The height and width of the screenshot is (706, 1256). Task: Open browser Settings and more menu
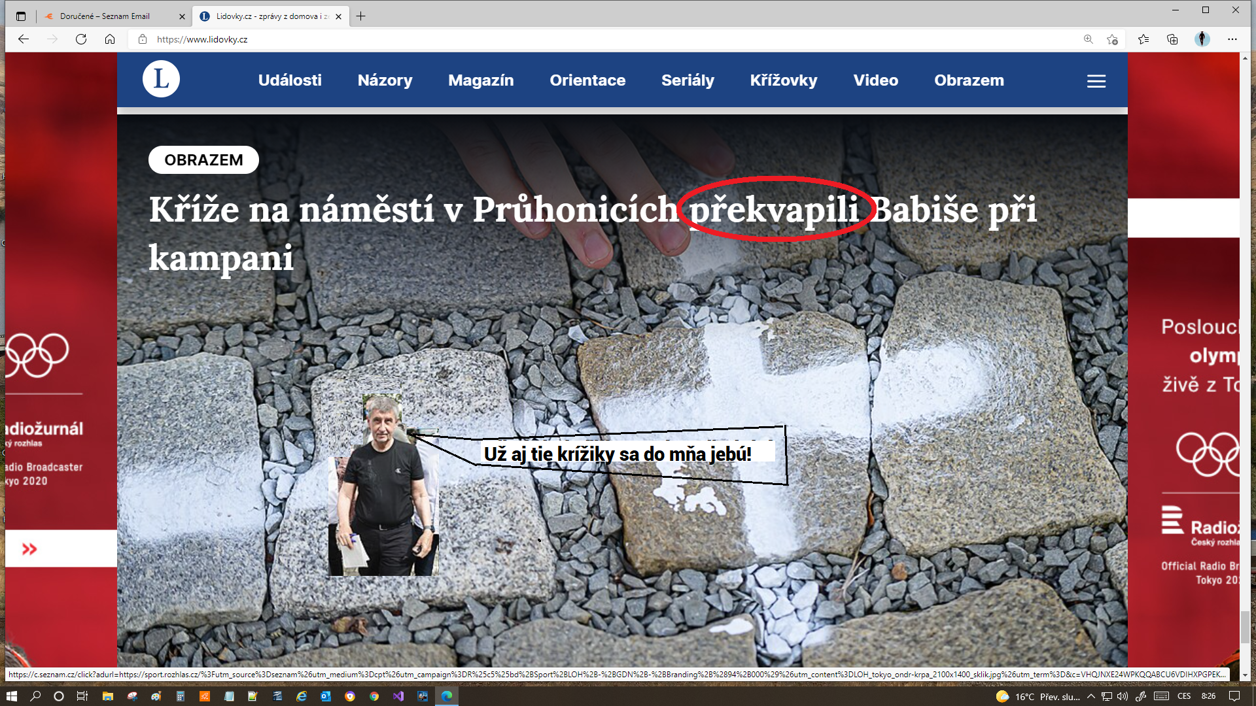(1232, 39)
